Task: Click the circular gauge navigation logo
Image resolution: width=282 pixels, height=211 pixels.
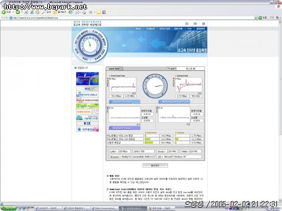Action: tap(90, 46)
